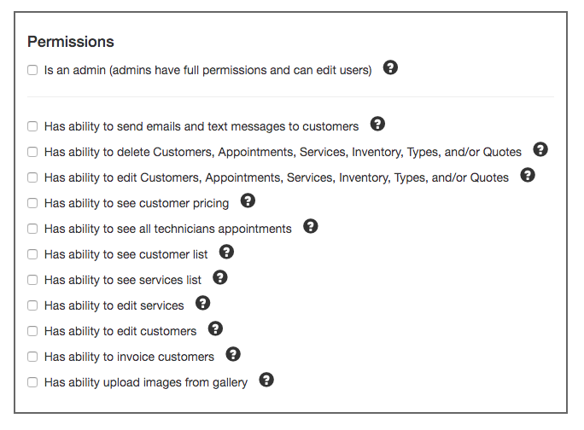Click help icon beside admin permission
The width and height of the screenshot is (584, 430).
(x=390, y=67)
